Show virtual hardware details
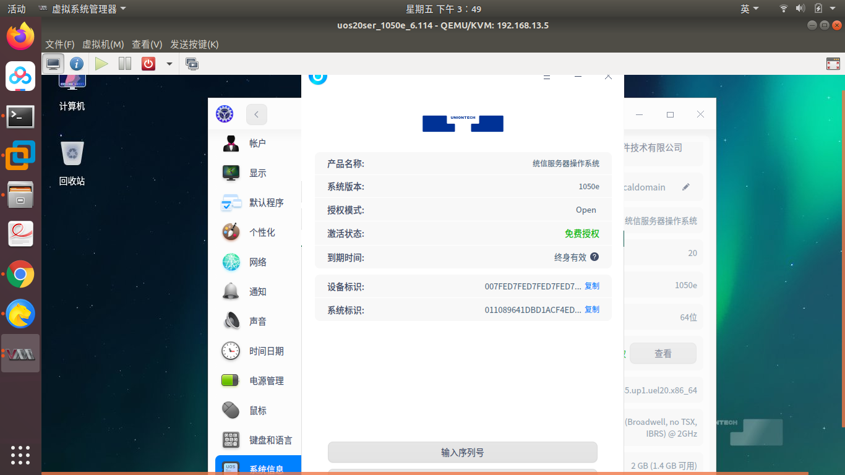 [77, 63]
